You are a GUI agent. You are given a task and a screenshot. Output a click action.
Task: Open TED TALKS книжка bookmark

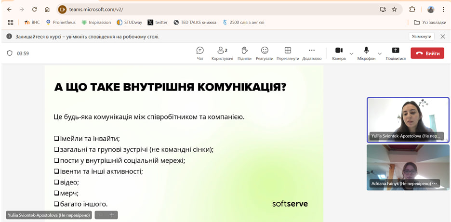195,23
